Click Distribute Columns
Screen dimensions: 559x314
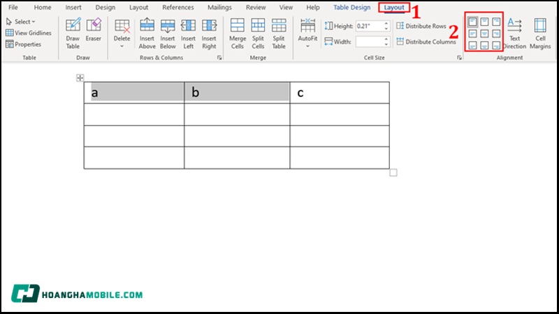click(426, 42)
